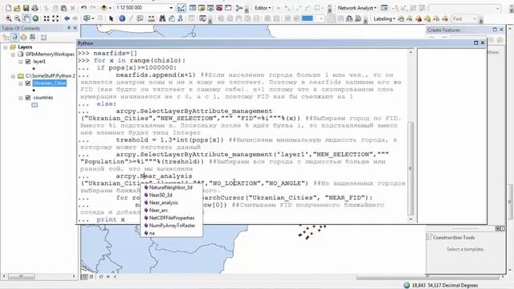Open the blue color fill dropdown
This screenshot has width=514, height=289.
(x=321, y=18)
